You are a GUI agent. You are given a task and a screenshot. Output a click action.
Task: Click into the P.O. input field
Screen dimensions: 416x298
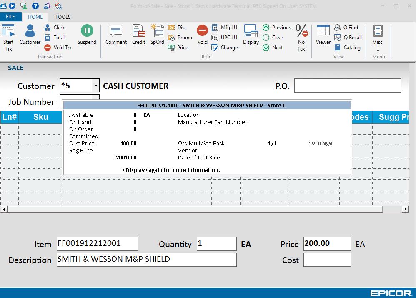[347, 86]
